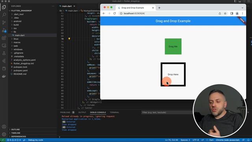Open the Accounts menu in activity bar
Viewport: 252px width, 142px height.
pyautogui.click(x=4, y=127)
